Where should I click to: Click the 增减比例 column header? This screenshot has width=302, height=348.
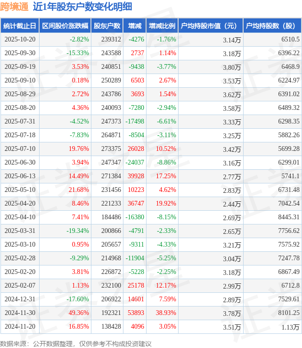click(162, 26)
